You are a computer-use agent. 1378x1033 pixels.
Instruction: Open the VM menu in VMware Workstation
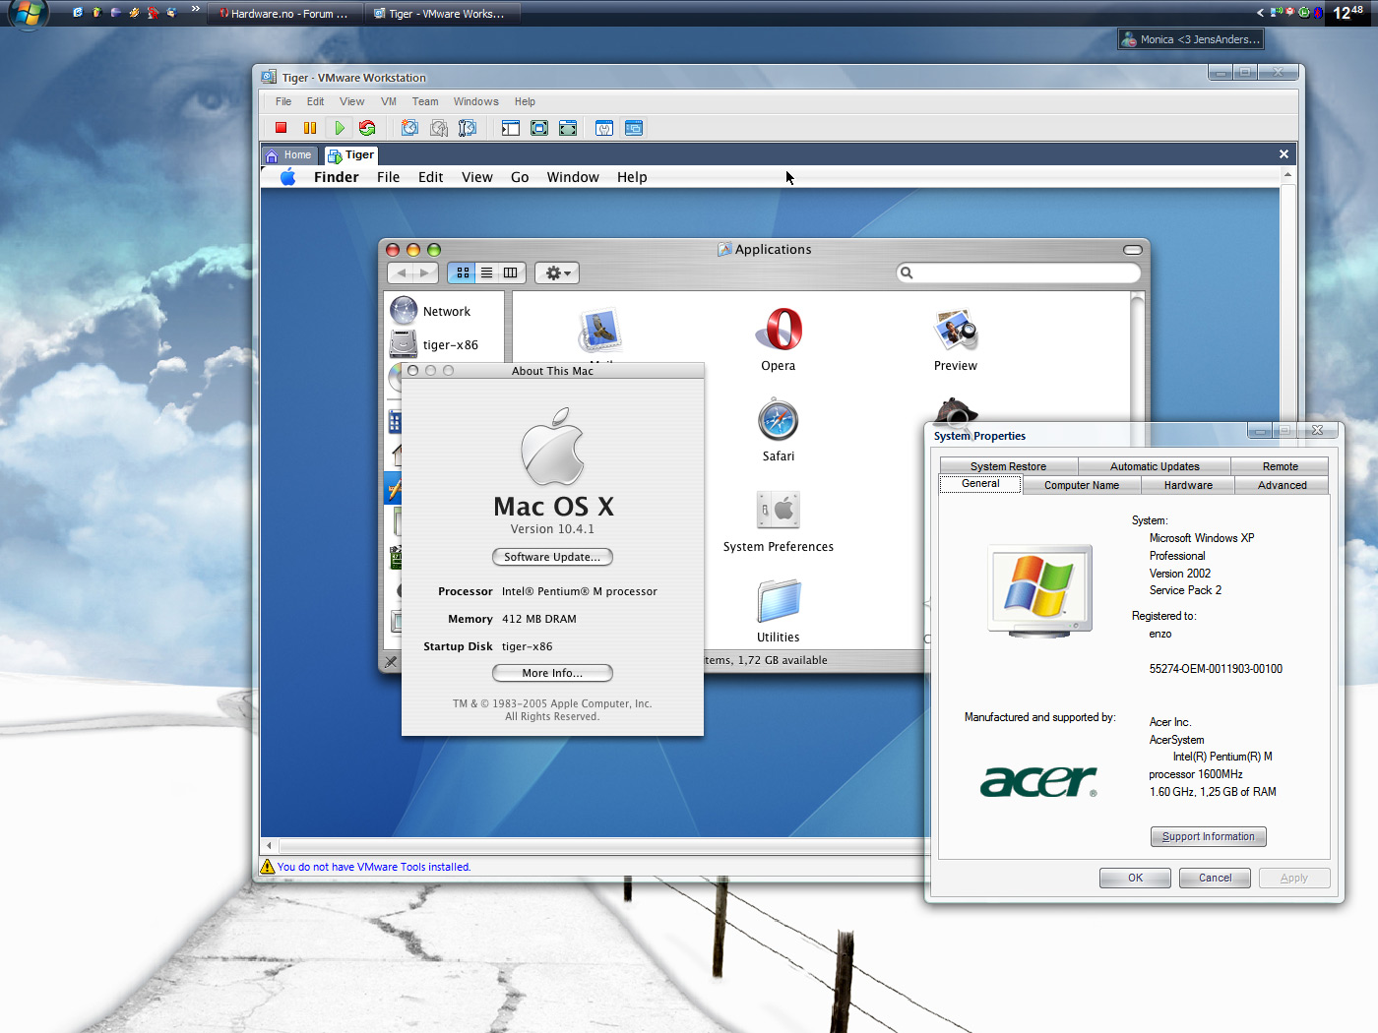click(x=389, y=101)
